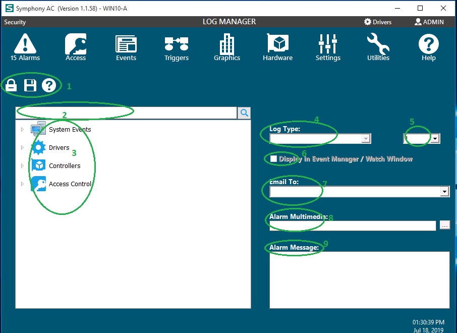Click the System Events computer icon
Image resolution: width=457 pixels, height=333 pixels.
[38, 129]
